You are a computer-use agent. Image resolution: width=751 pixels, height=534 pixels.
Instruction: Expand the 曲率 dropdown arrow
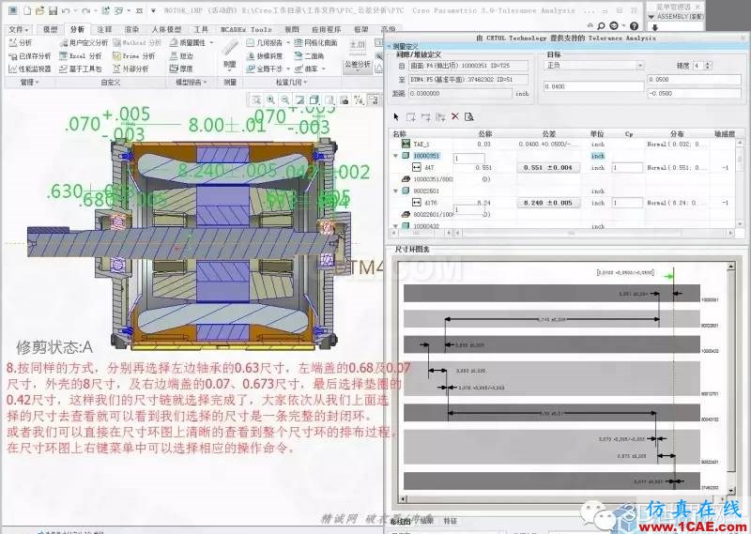click(x=324, y=69)
